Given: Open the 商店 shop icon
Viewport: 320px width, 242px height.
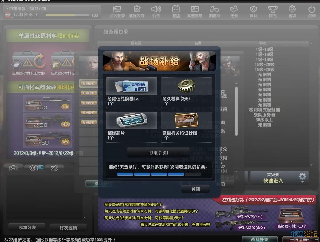Looking at the screenshot, I should (176, 11).
